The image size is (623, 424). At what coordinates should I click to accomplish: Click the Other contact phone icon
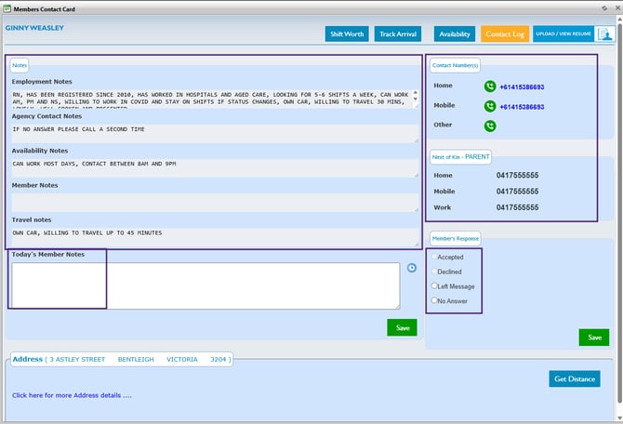pyautogui.click(x=490, y=126)
